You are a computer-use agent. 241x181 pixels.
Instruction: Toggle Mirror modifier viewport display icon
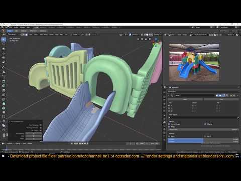pos(220,95)
